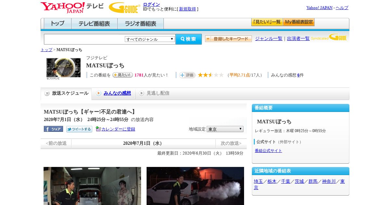
Task: Open My番組表設定 button
Action: pos(299,22)
